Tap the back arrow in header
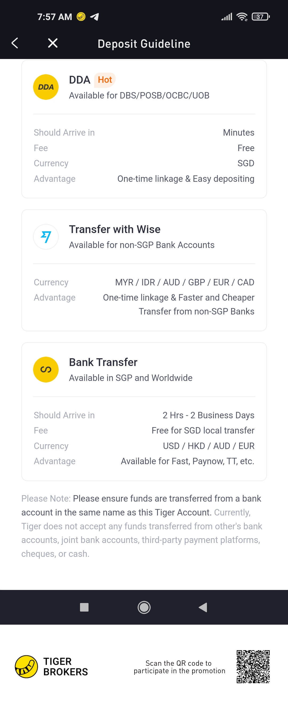The width and height of the screenshot is (288, 709). [15, 43]
